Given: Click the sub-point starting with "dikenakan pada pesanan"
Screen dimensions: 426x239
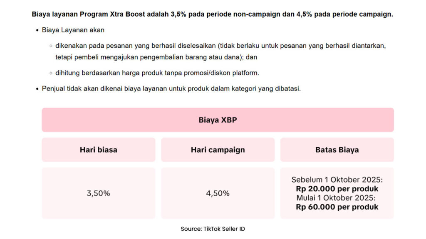Looking at the screenshot, I should (x=220, y=45).
